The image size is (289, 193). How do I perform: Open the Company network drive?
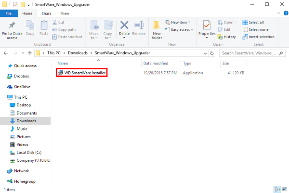click(30, 161)
